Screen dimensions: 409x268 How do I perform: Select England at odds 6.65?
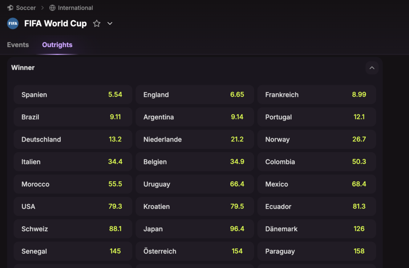[195, 94]
